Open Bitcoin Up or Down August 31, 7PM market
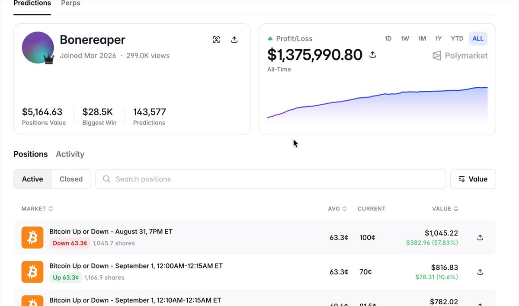The width and height of the screenshot is (519, 306). click(111, 232)
